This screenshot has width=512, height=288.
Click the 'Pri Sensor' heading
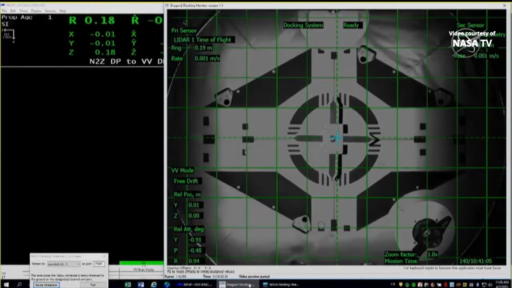click(184, 30)
